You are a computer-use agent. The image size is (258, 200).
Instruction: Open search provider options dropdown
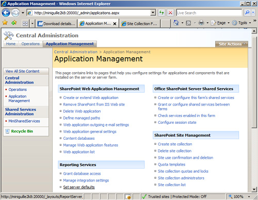(x=253, y=12)
